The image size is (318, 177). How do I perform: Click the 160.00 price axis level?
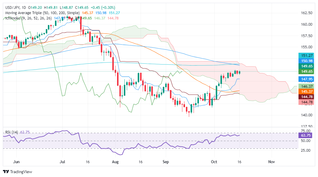(x=306, y=24)
